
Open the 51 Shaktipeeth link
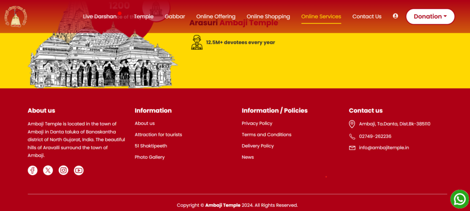(x=151, y=146)
